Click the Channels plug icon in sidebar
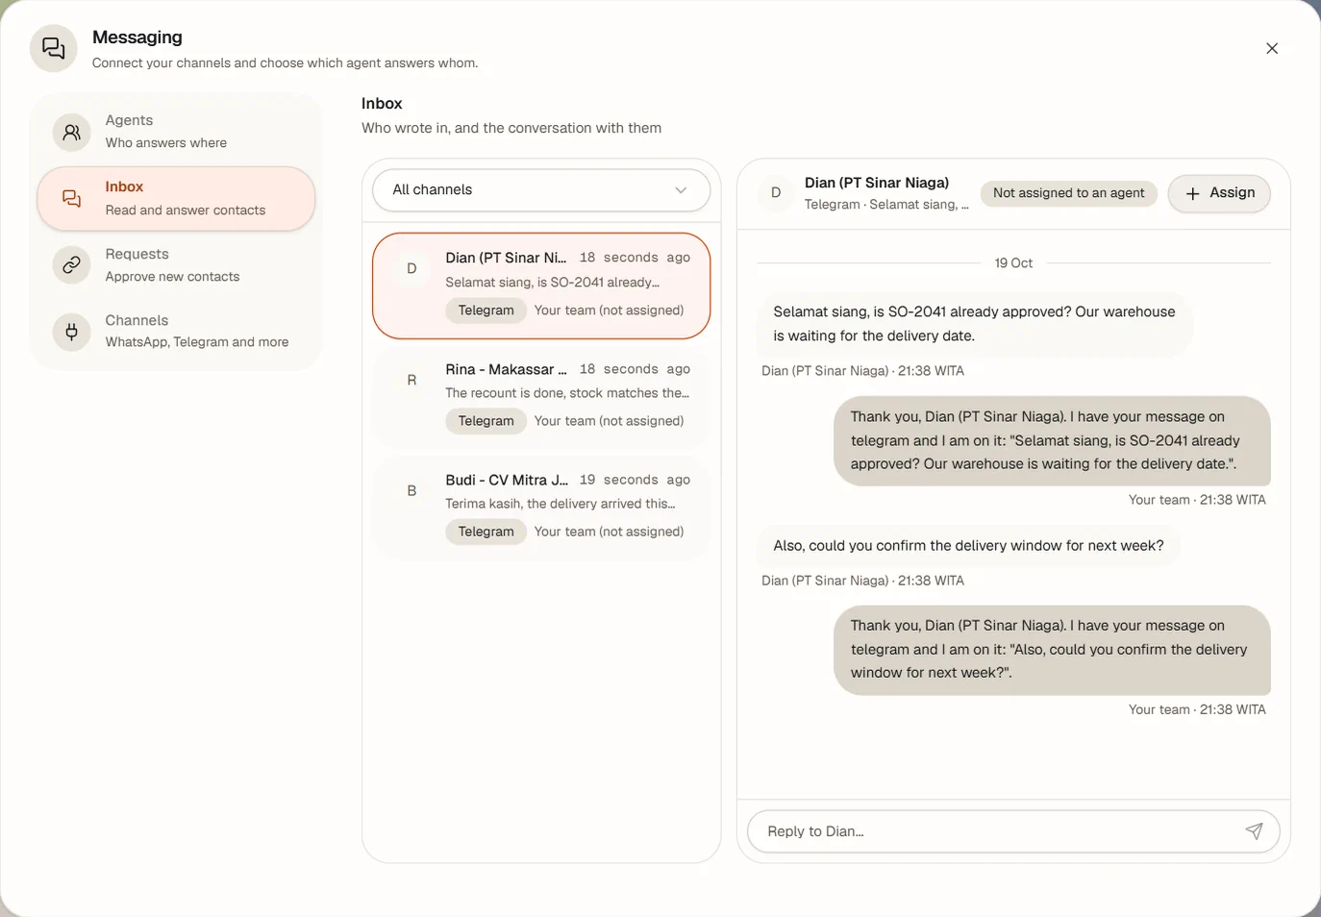Screen dimensions: 1321x917 coord(71,332)
